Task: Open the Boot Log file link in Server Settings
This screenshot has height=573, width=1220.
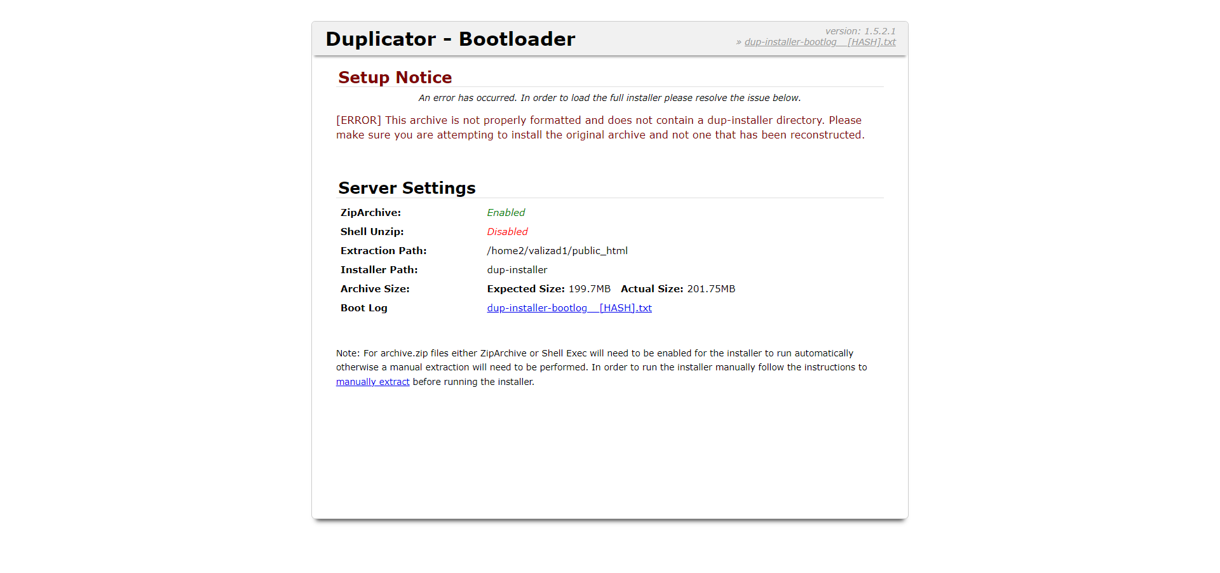Action: pyautogui.click(x=569, y=308)
